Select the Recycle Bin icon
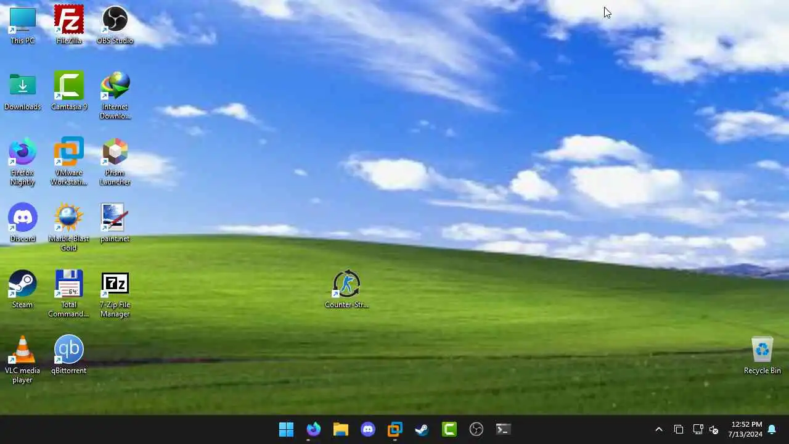This screenshot has width=789, height=444. 762,355
